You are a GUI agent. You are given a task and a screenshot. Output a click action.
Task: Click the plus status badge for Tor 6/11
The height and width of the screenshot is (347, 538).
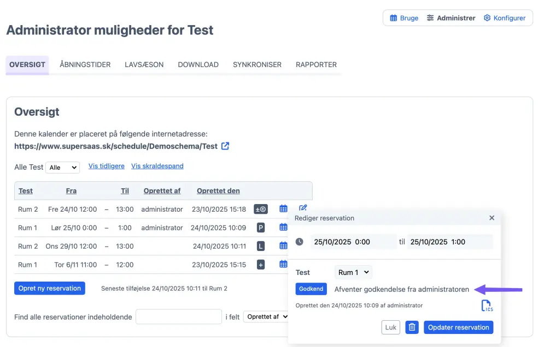(x=261, y=265)
